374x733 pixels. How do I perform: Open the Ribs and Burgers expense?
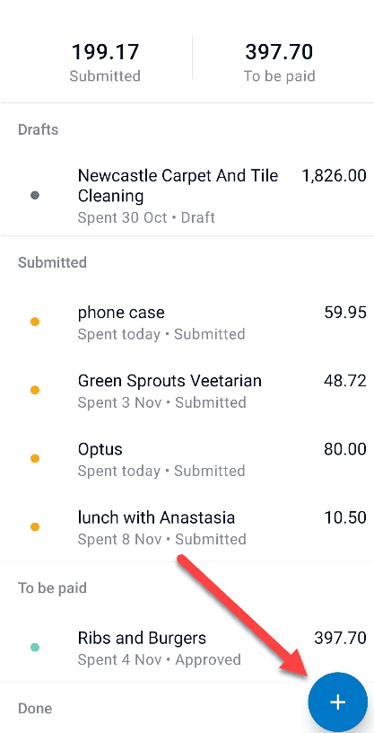(x=187, y=648)
